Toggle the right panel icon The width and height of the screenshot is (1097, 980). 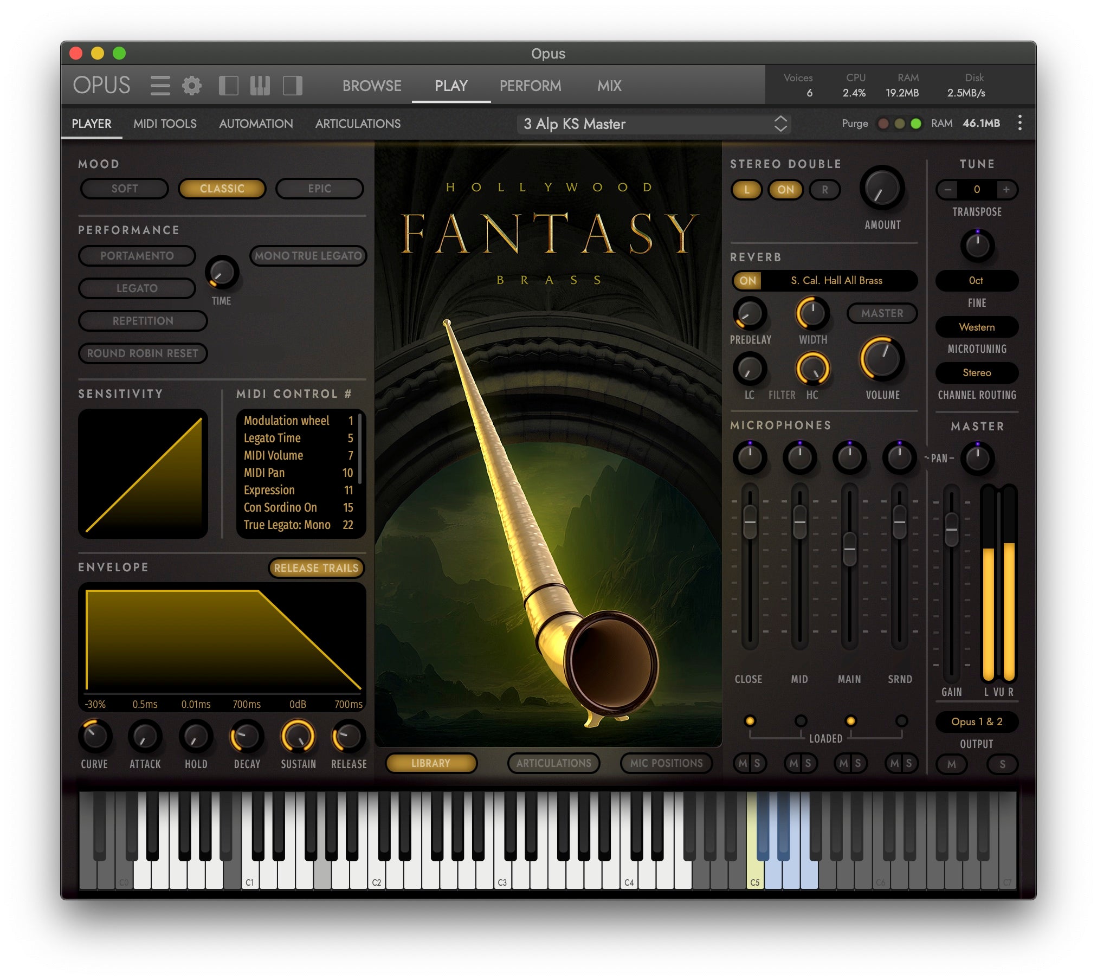pos(293,86)
